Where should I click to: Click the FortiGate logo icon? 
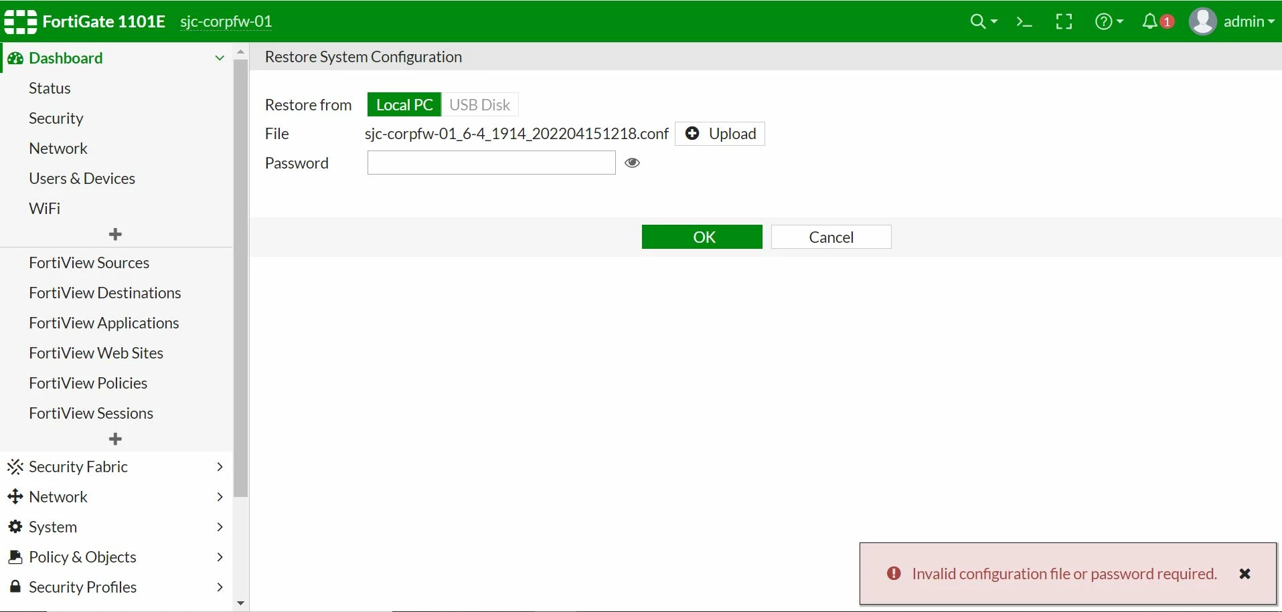[x=21, y=21]
